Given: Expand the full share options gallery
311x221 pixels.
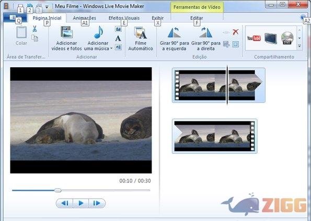Looking at the screenshot, I should click(x=300, y=46).
